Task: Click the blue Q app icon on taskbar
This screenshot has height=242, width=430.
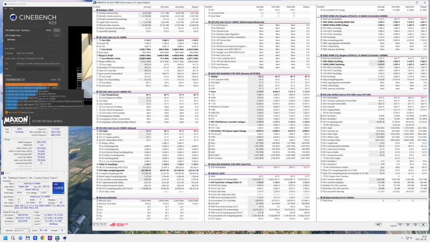Action: point(35,238)
